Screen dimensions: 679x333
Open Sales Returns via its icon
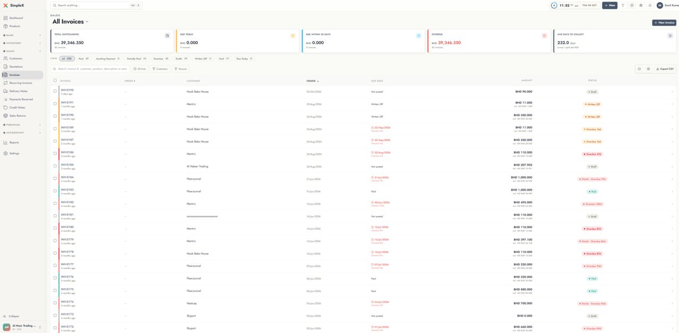(x=6, y=115)
